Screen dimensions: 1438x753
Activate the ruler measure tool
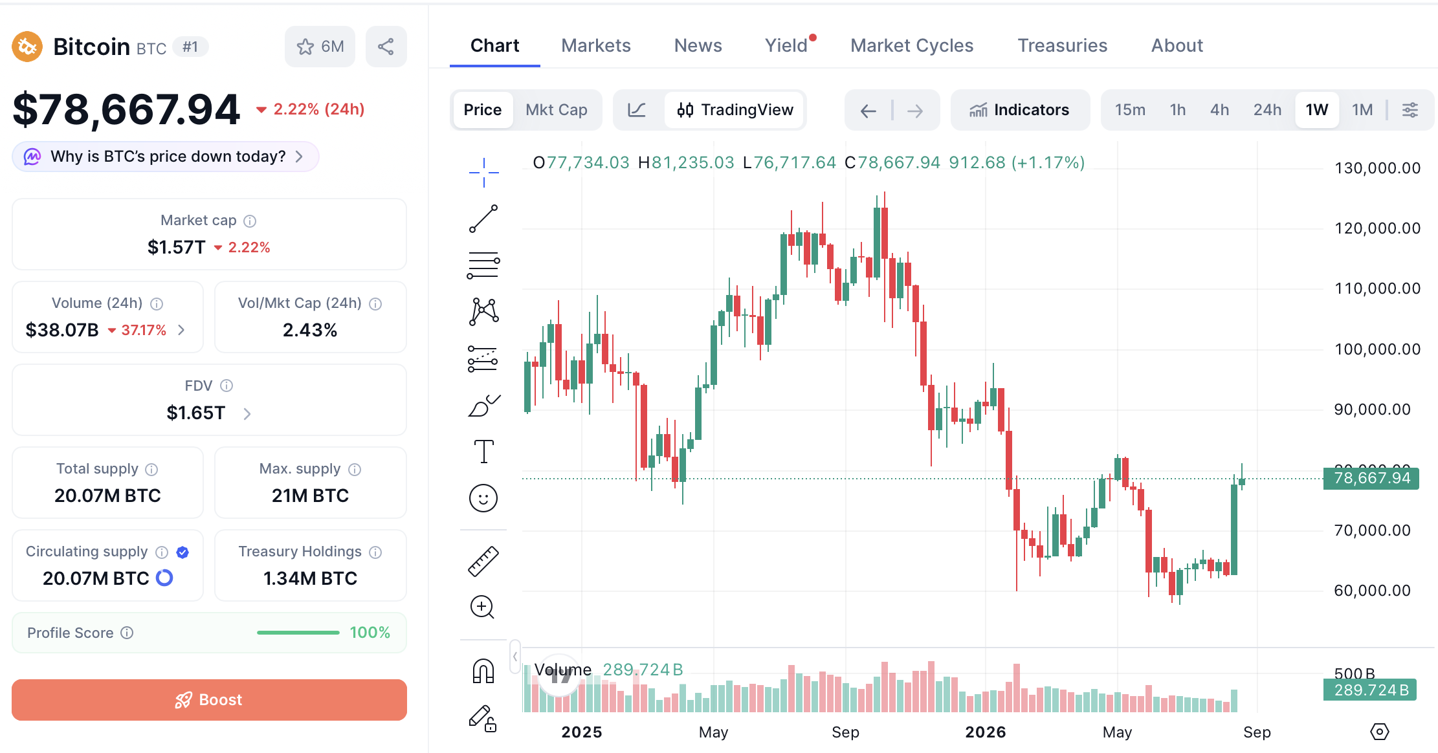[x=483, y=561]
